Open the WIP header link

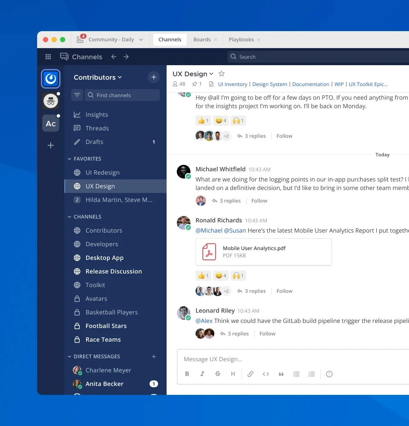pyautogui.click(x=339, y=84)
